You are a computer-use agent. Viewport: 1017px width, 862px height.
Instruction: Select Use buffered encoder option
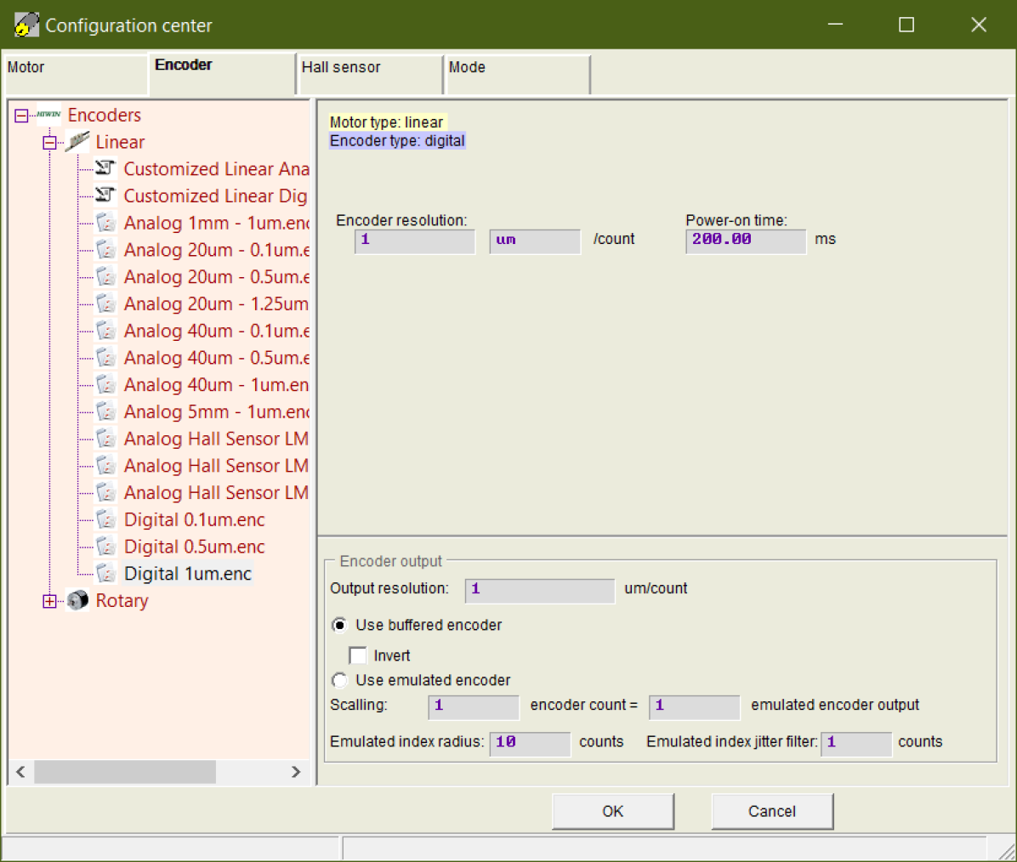[x=340, y=625]
